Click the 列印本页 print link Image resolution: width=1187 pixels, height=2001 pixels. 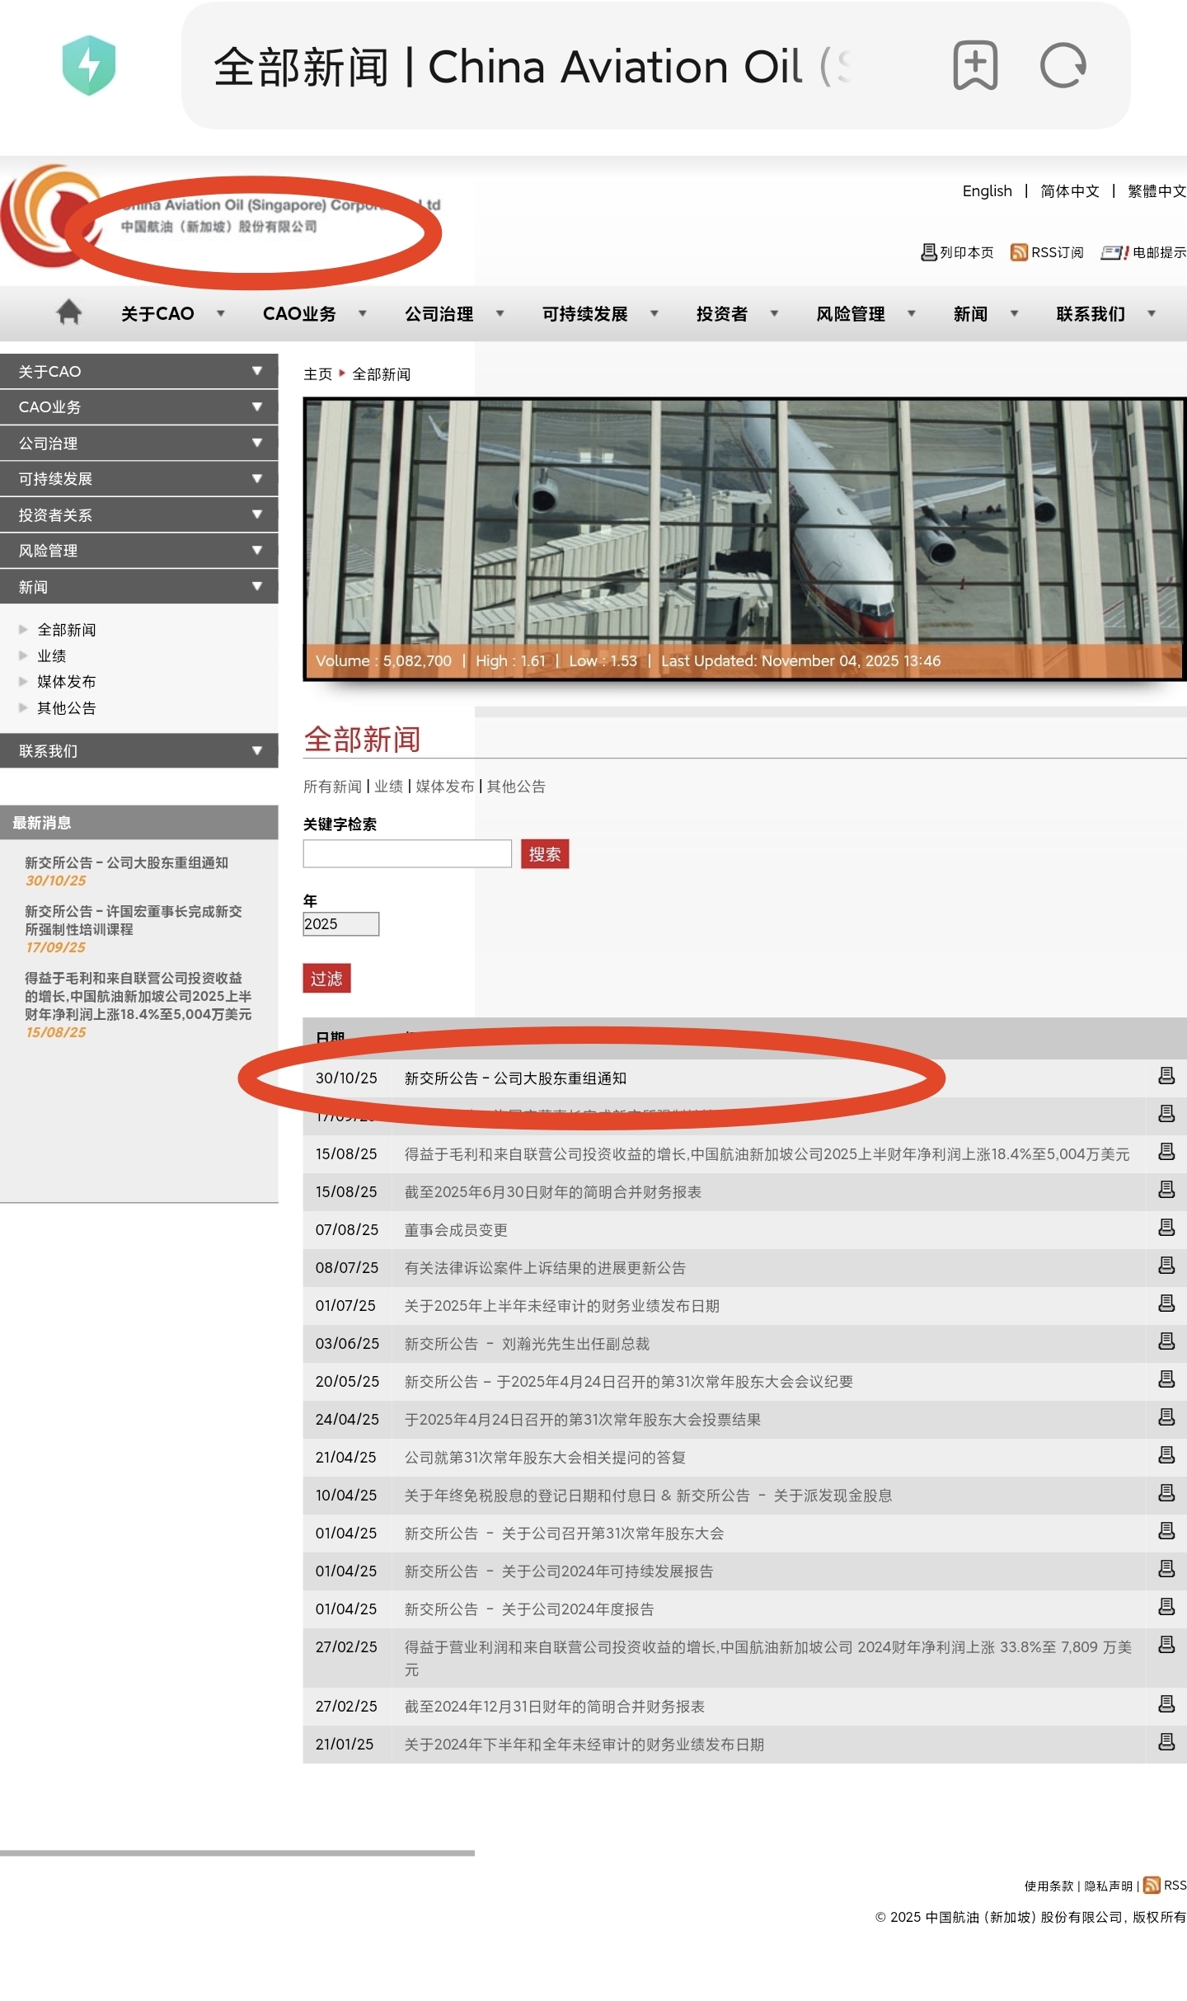pyautogui.click(x=957, y=252)
